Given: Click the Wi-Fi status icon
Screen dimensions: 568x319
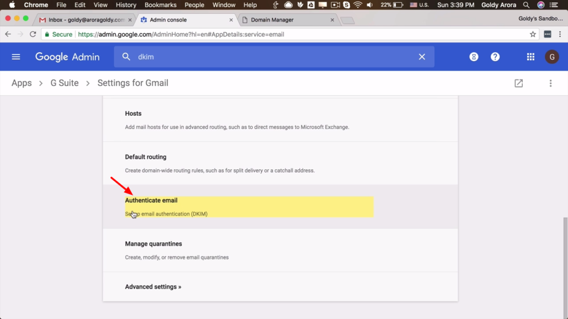Looking at the screenshot, I should 357,5.
